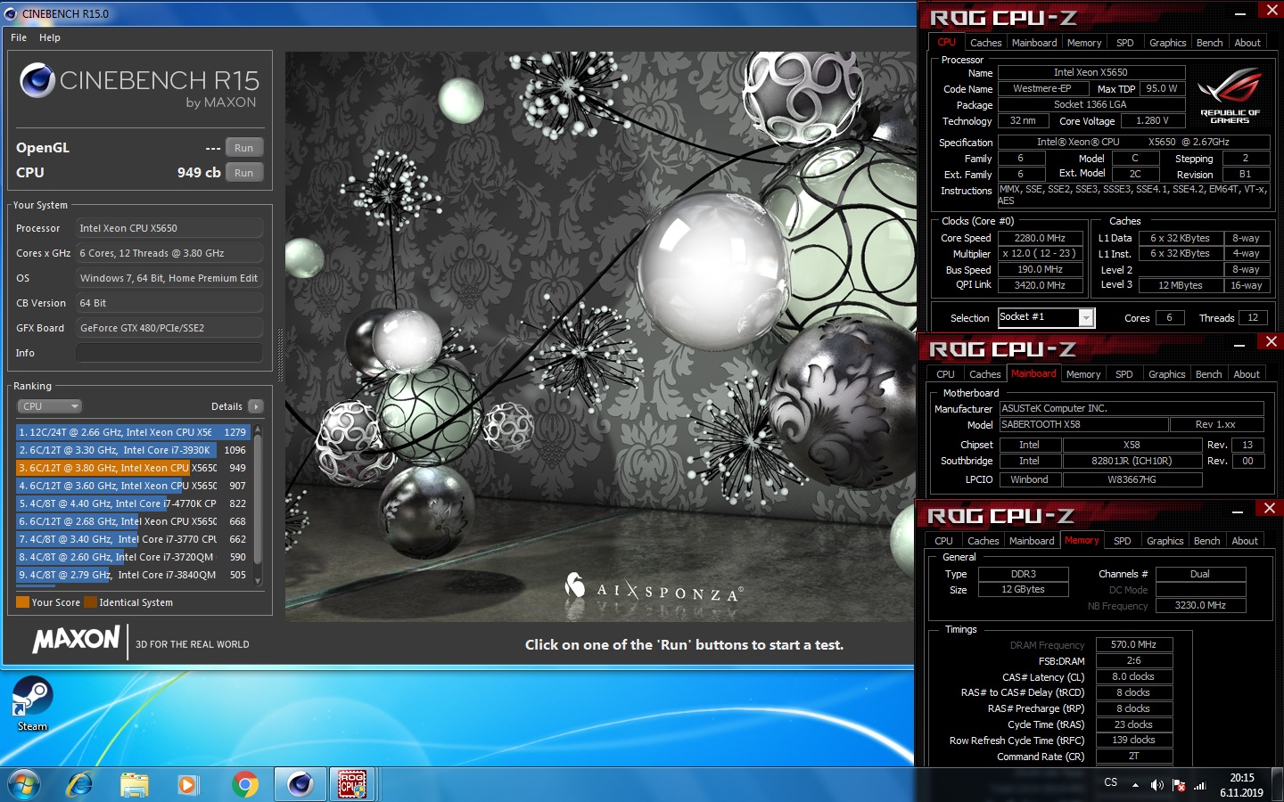1284x802 pixels.
Task: Open the ranking Details arrow button
Action: pos(256,406)
